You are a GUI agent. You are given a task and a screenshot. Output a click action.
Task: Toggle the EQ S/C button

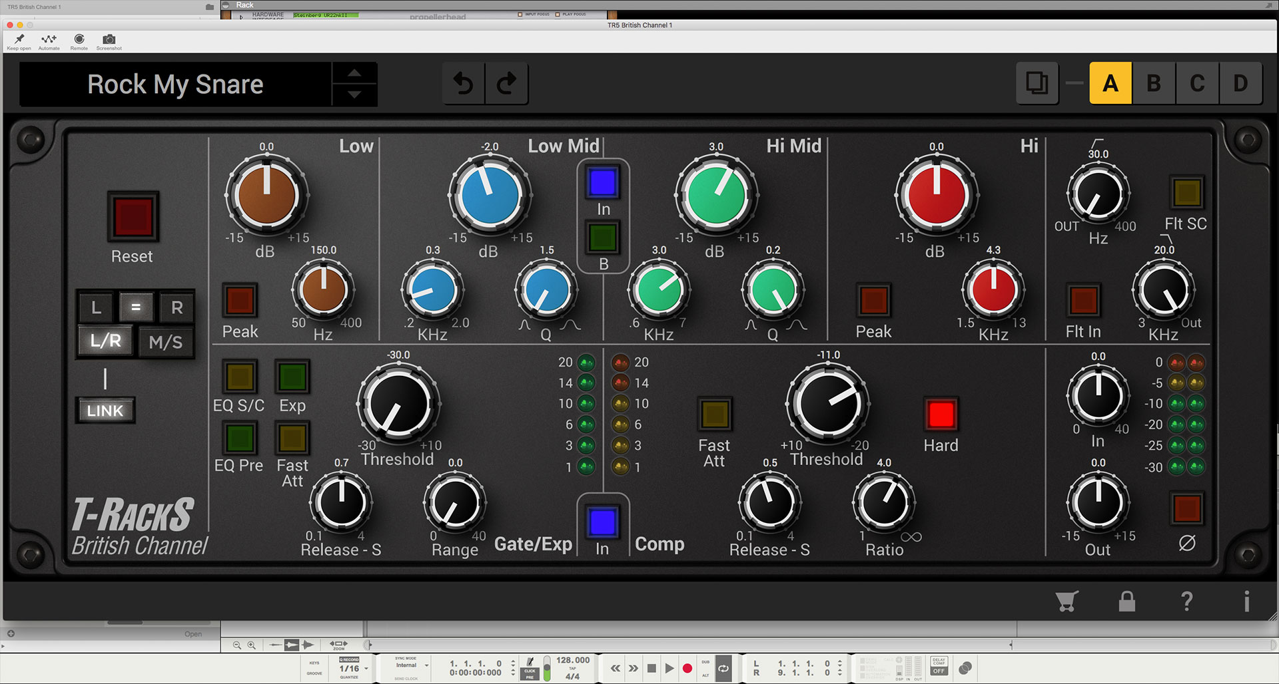[x=240, y=377]
